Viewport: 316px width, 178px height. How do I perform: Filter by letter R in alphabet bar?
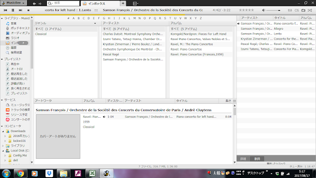tap(160, 18)
